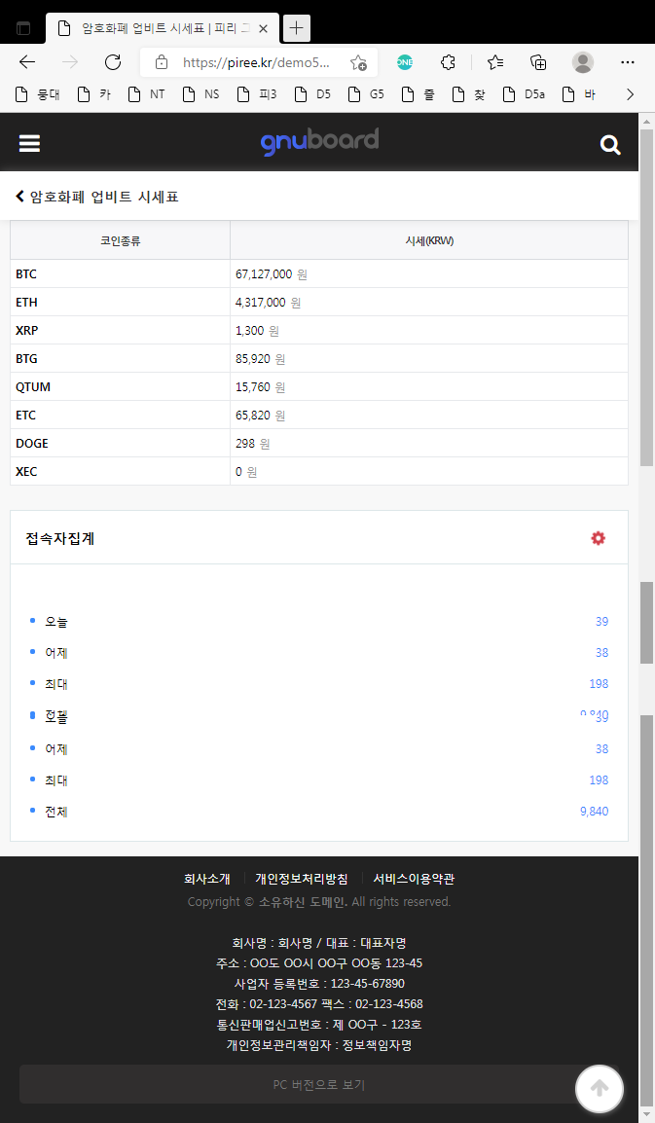Click the address bar URL field
This screenshot has width=655, height=1123.
(257, 62)
